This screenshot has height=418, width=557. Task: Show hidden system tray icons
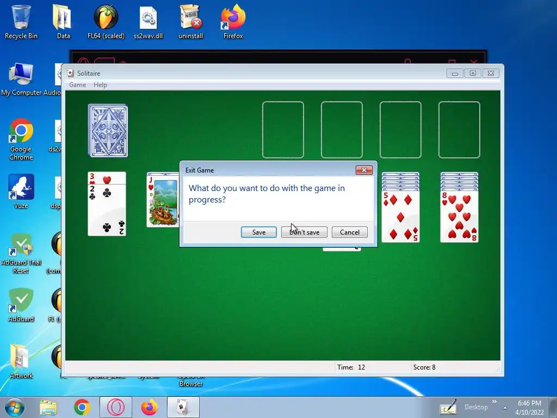(505, 408)
